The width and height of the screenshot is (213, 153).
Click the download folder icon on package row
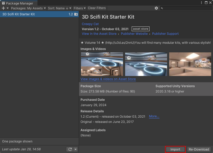pos(76,14)
